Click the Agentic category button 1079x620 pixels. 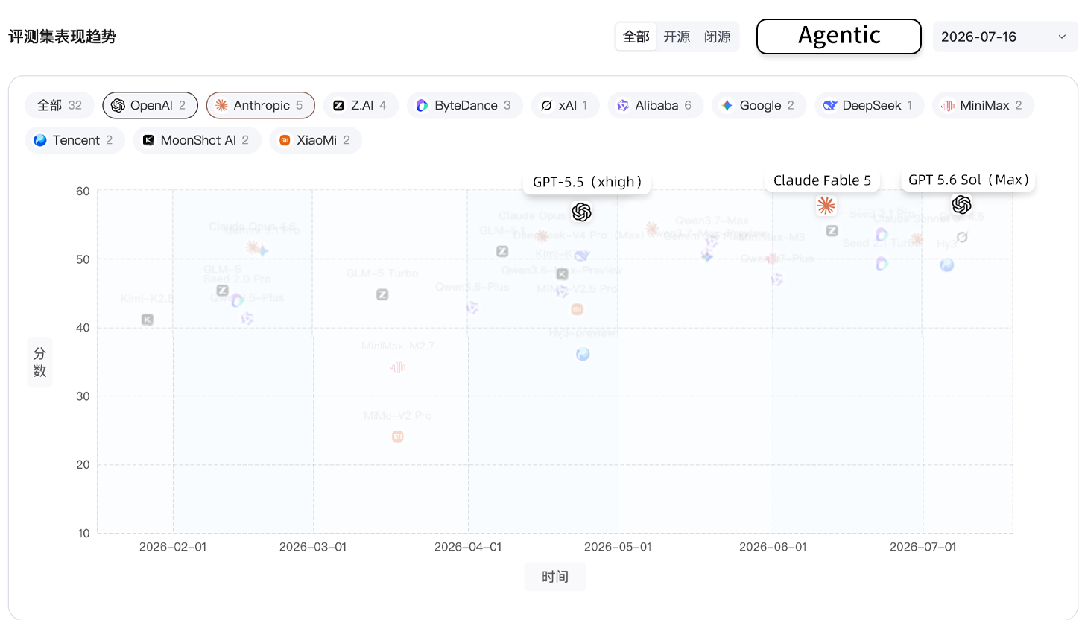[839, 37]
